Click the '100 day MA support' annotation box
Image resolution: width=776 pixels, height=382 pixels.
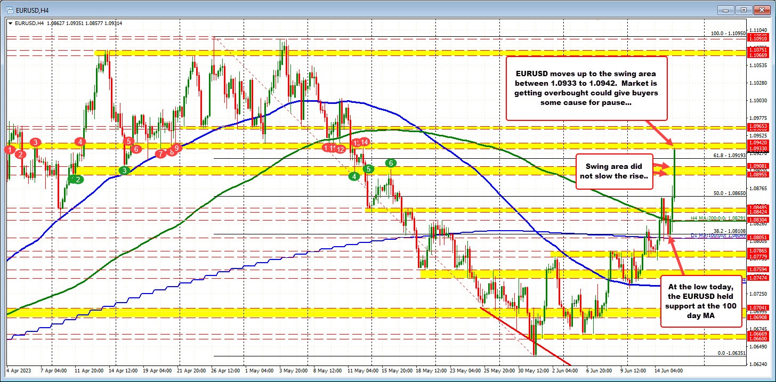tap(702, 302)
